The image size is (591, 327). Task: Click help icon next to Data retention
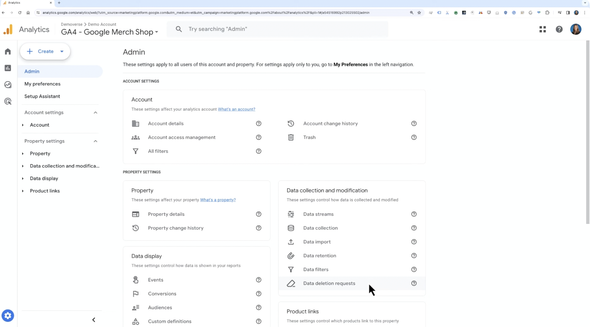point(414,256)
